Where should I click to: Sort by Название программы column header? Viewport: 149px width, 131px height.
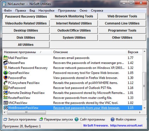(x=20, y=52)
